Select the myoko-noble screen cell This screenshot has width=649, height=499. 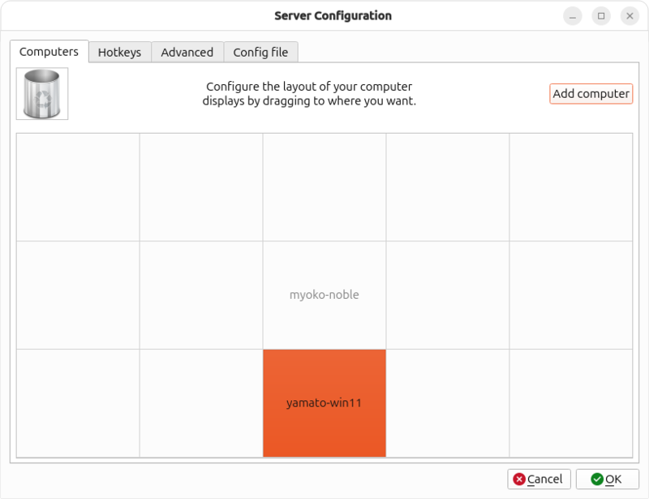[324, 295]
